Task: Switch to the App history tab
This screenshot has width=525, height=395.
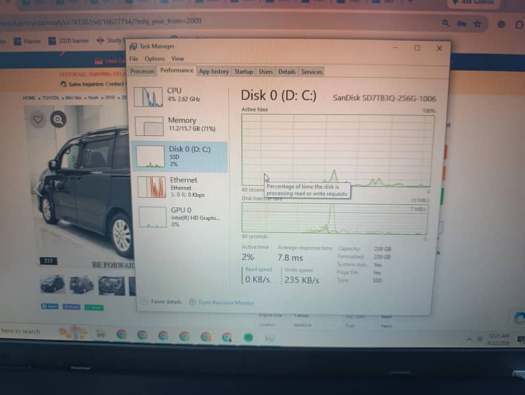Action: point(214,72)
